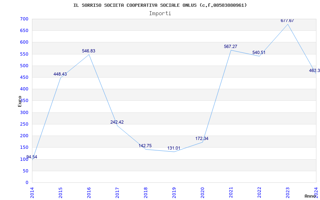
Task: Click x-axis year label 2014
Action: tap(32, 192)
